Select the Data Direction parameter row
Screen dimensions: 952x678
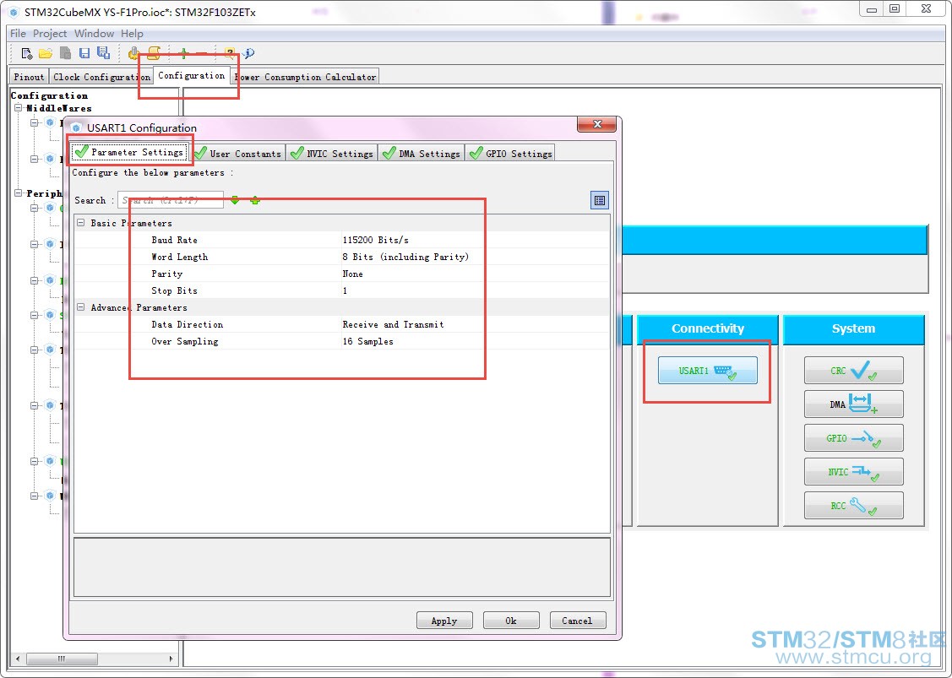point(342,324)
